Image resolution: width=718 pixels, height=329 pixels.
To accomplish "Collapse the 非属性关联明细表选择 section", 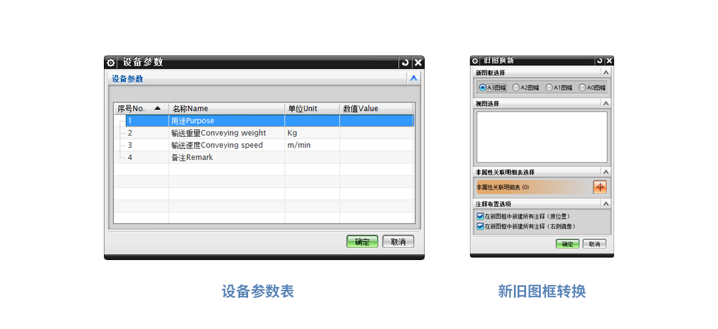I will (606, 172).
